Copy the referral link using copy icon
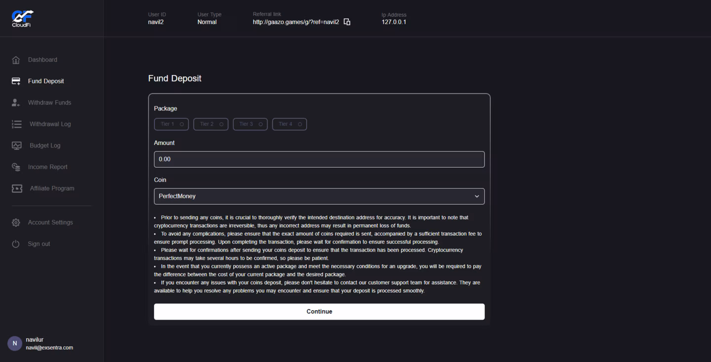 (x=347, y=22)
